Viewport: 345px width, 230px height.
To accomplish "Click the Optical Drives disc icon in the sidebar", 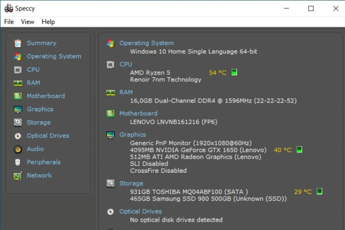I will [18, 136].
